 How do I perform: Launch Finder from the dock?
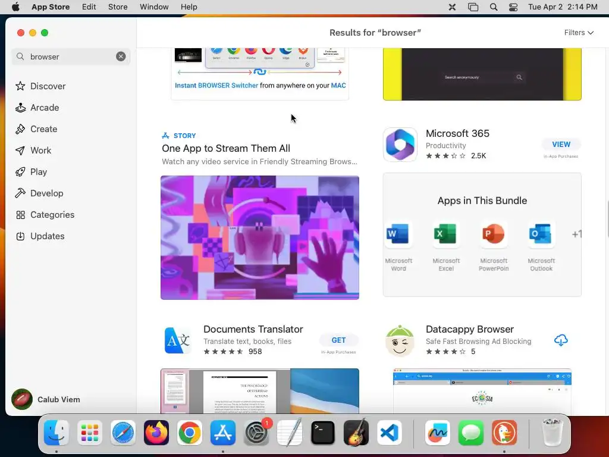pyautogui.click(x=56, y=433)
